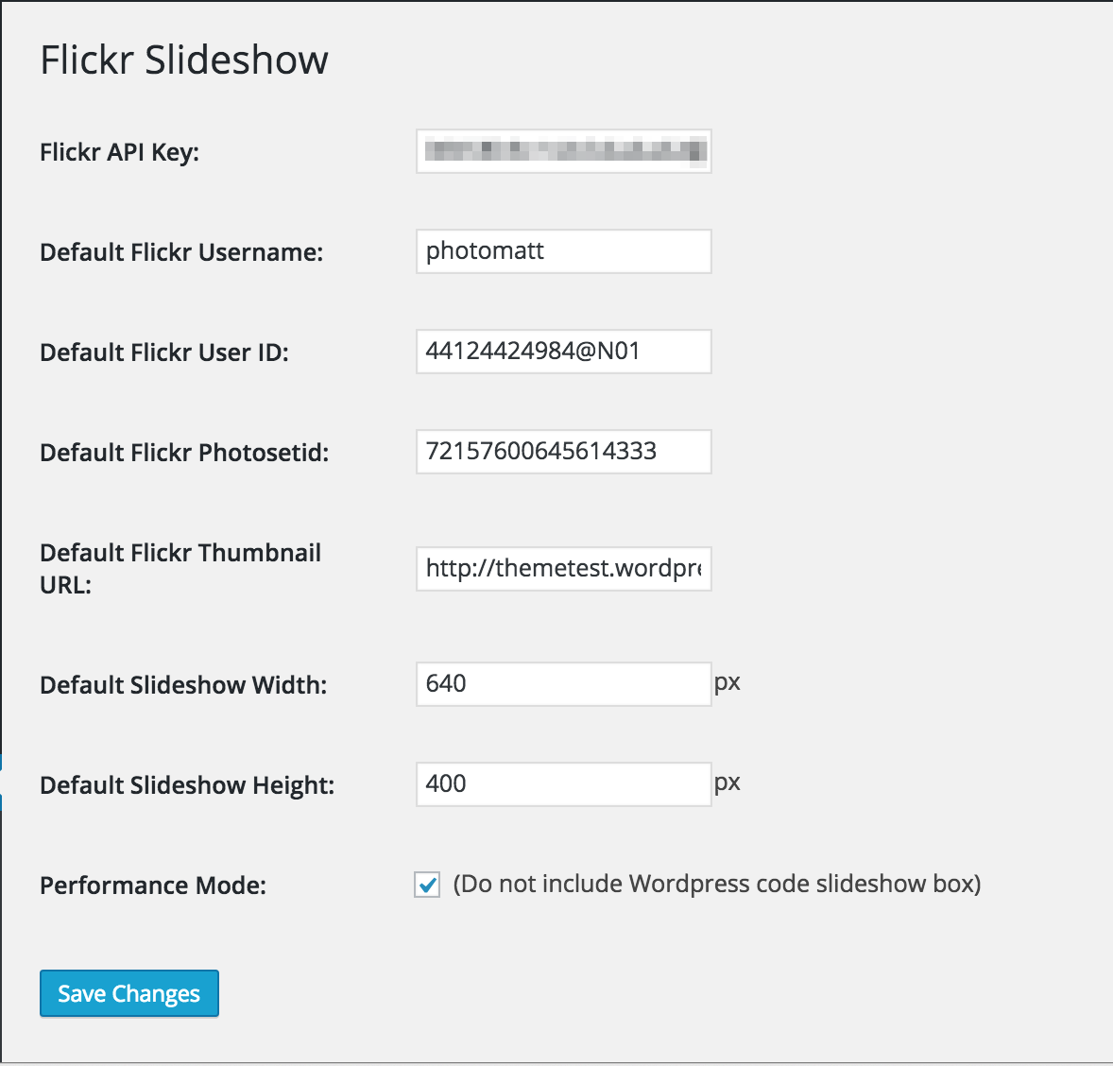This screenshot has height=1066, width=1113.
Task: Click the Default Flickr Thumbnail URL field
Action: (x=564, y=569)
